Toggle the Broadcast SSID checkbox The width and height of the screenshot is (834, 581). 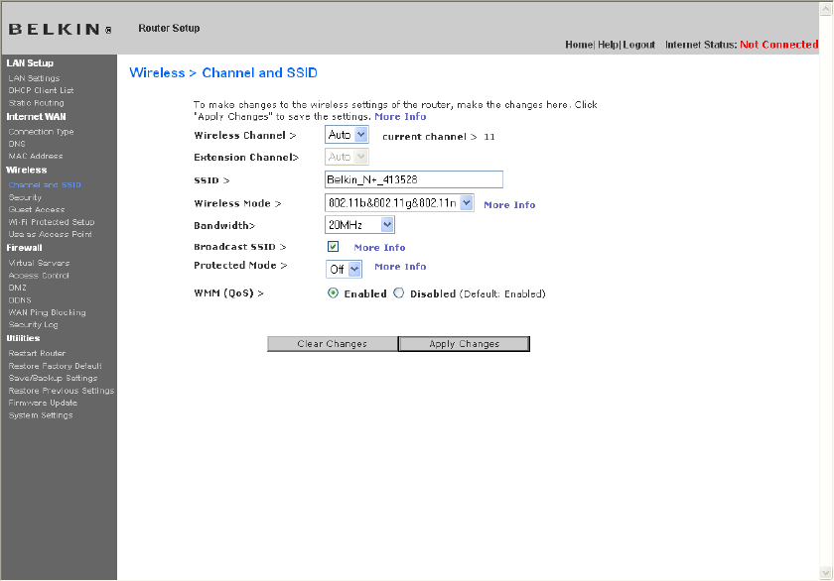tap(333, 247)
